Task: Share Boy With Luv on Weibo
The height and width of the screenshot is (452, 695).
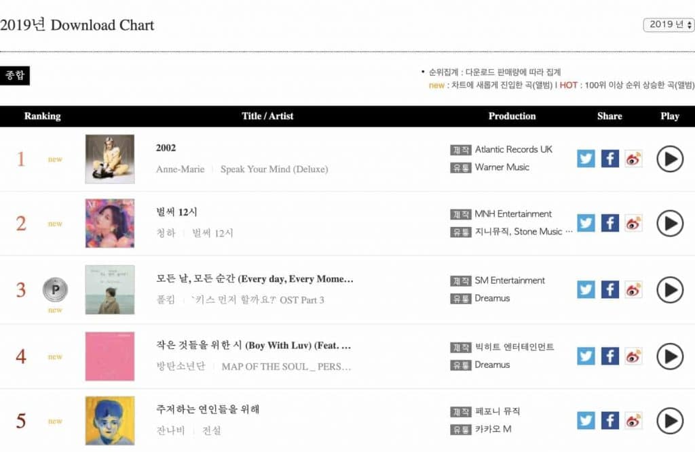Action: point(633,356)
